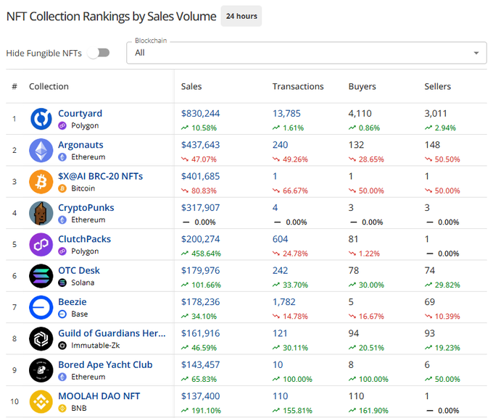493x418 pixels.
Task: Open the ClutchPacks collection link
Action: coord(85,239)
